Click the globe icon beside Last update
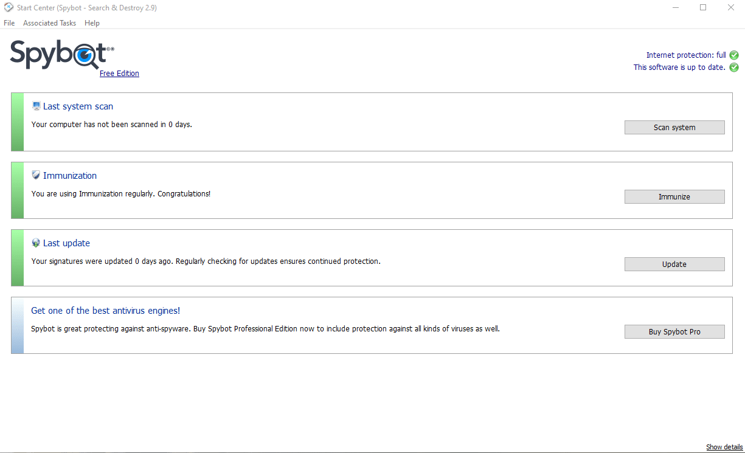Viewport: 745px width, 453px height. tap(36, 243)
